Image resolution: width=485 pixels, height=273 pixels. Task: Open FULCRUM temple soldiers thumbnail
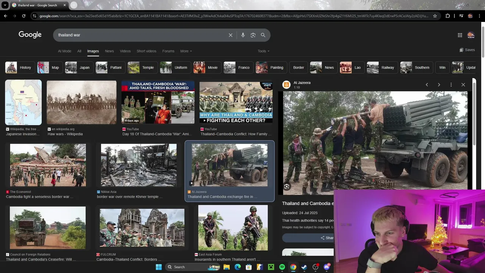click(x=142, y=228)
